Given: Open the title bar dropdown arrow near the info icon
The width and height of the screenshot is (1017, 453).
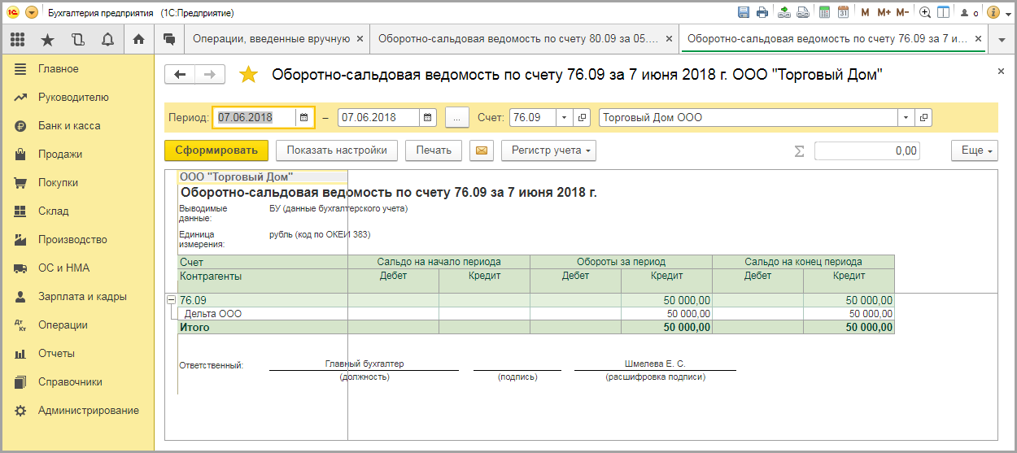Looking at the screenshot, I should [1006, 12].
